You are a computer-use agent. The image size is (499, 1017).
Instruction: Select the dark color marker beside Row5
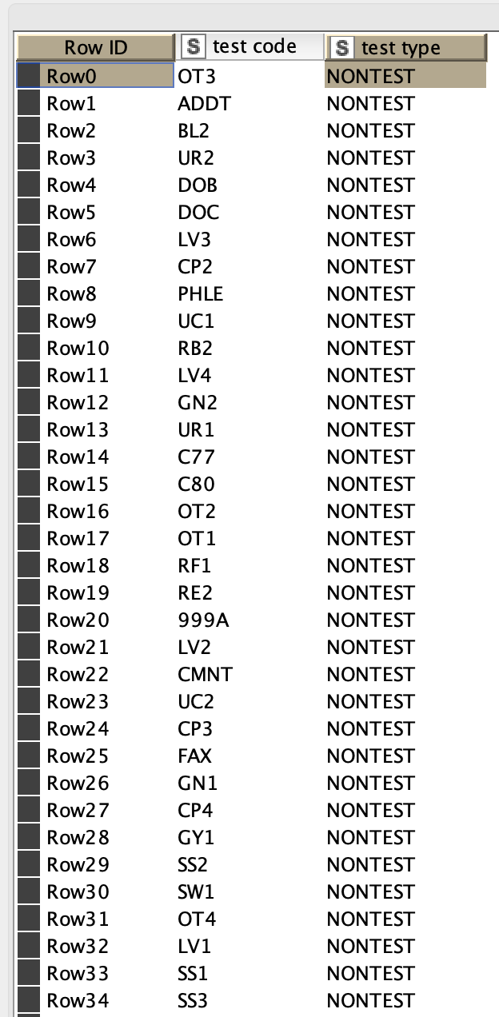(x=29, y=212)
